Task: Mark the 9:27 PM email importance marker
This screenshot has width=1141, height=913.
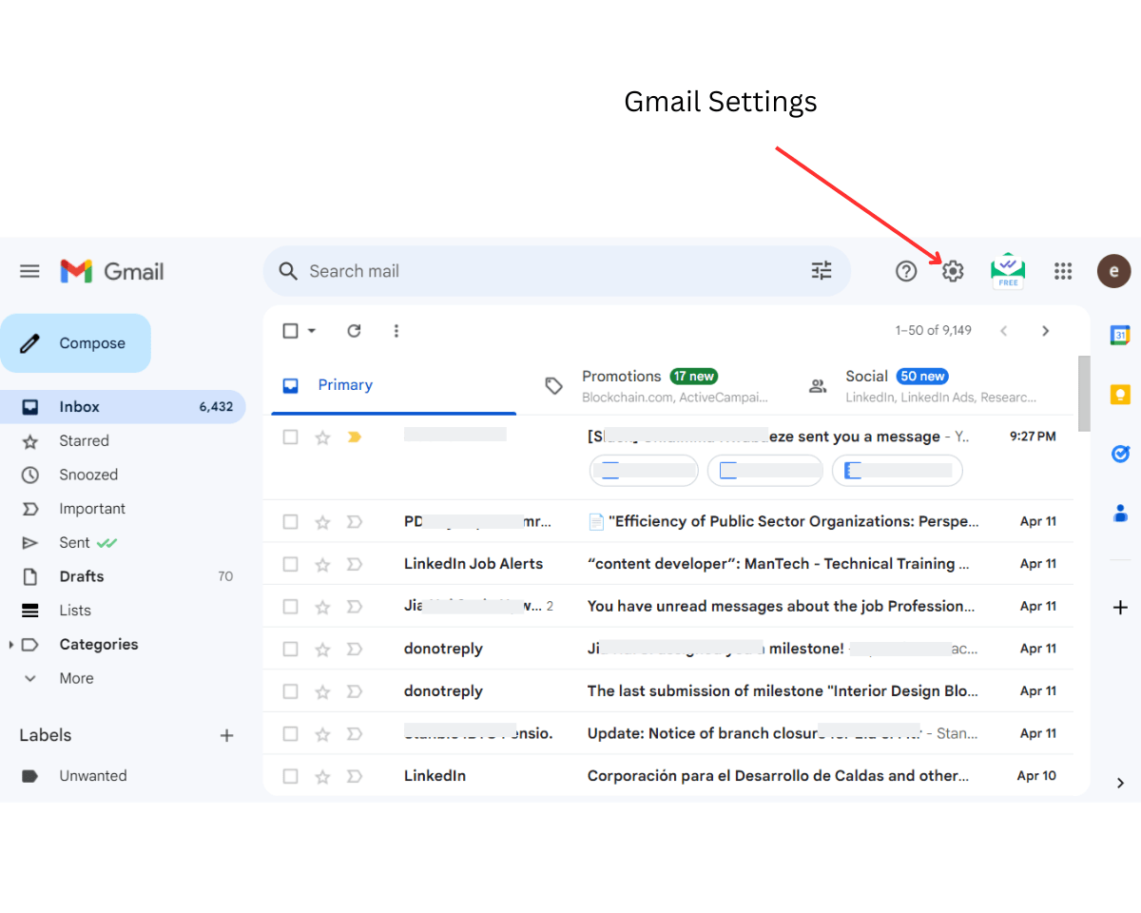Action: pos(355,437)
